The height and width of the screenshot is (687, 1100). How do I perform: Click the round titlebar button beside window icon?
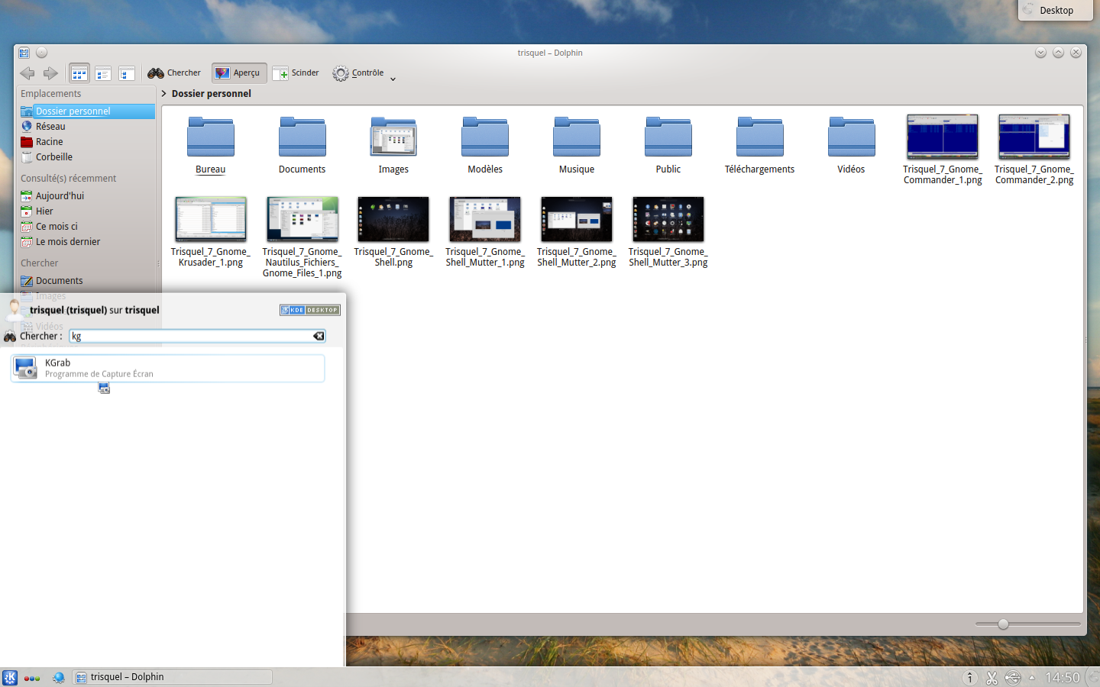(42, 53)
